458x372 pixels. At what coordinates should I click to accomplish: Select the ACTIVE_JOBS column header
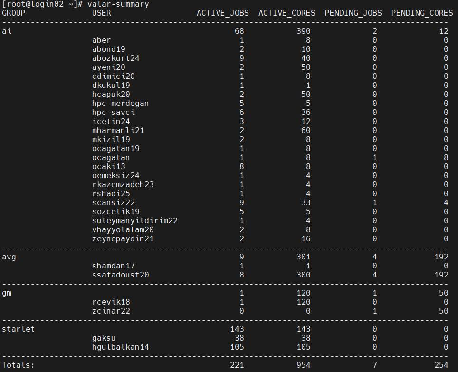(x=223, y=13)
